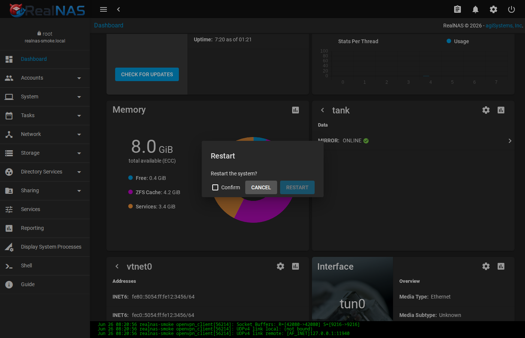Click the Accounts people icon
Screen dimensions: 525x338
pyautogui.click(x=9, y=78)
